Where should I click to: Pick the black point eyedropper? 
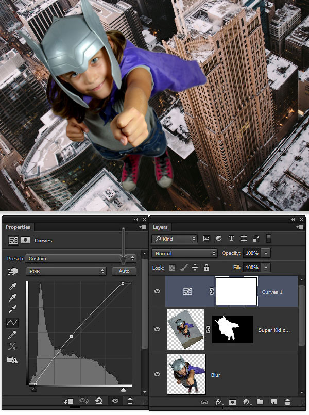click(12, 286)
